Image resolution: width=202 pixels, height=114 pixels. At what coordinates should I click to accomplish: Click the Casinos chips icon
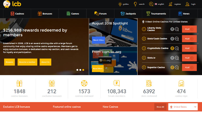tap(12, 13)
